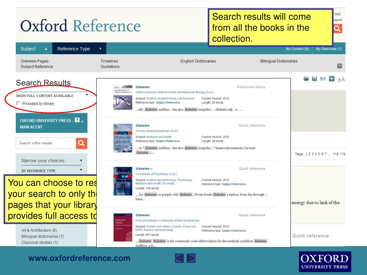Open My Searches (7)
This screenshot has width=367, height=275.
click(329, 49)
